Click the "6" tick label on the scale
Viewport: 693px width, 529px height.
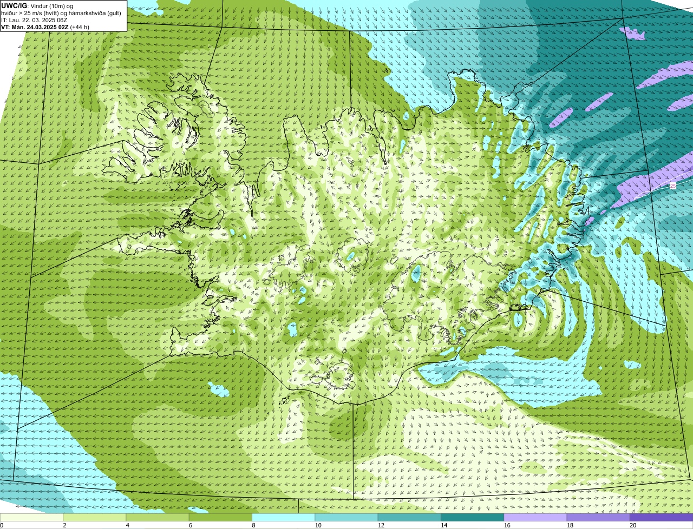[x=190, y=525]
